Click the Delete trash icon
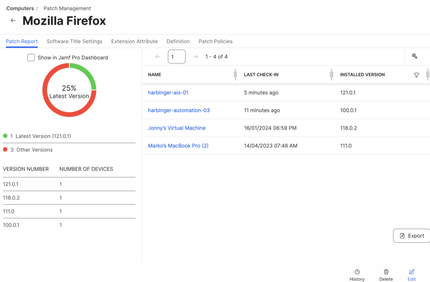This screenshot has height=282, width=430. tap(386, 275)
